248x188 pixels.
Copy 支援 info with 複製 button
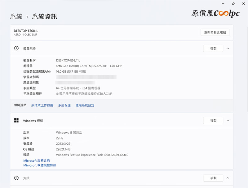213,178
